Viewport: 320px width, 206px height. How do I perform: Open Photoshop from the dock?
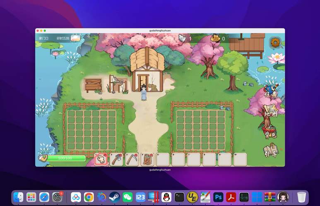coord(218,197)
